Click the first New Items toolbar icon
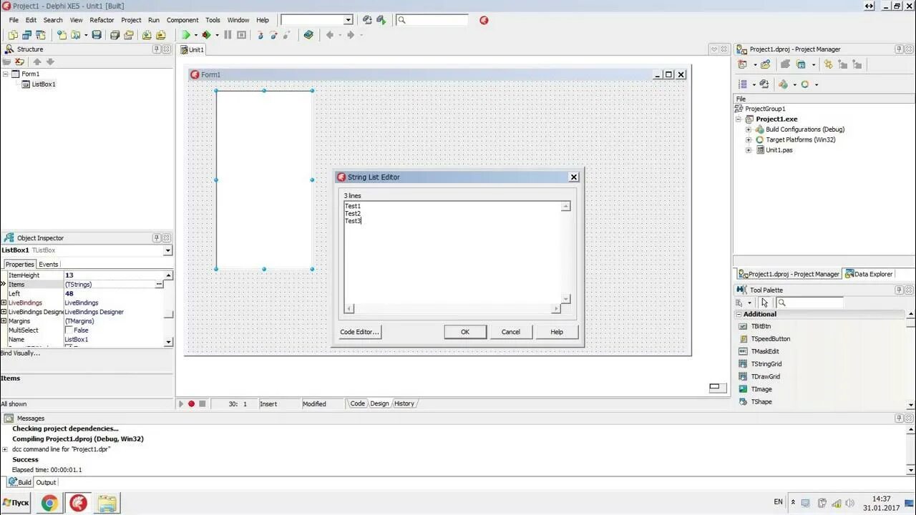The height and width of the screenshot is (515, 916). click(13, 34)
